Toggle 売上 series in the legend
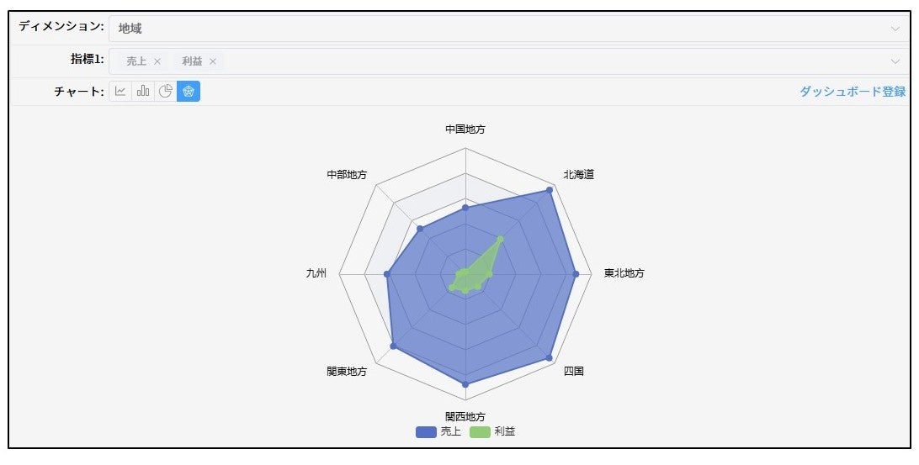Screen dimensions: 919x465 point(450,431)
